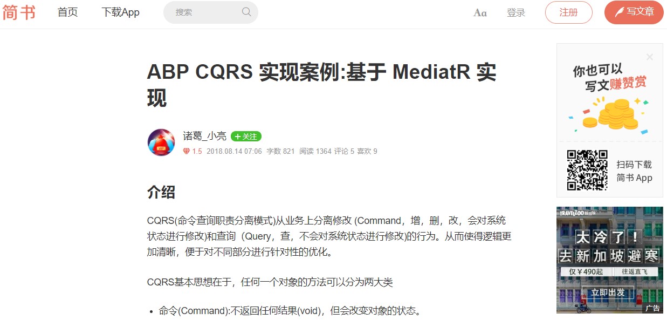Focus the 搜索 search field
The image size is (667, 320).
pyautogui.click(x=210, y=12)
